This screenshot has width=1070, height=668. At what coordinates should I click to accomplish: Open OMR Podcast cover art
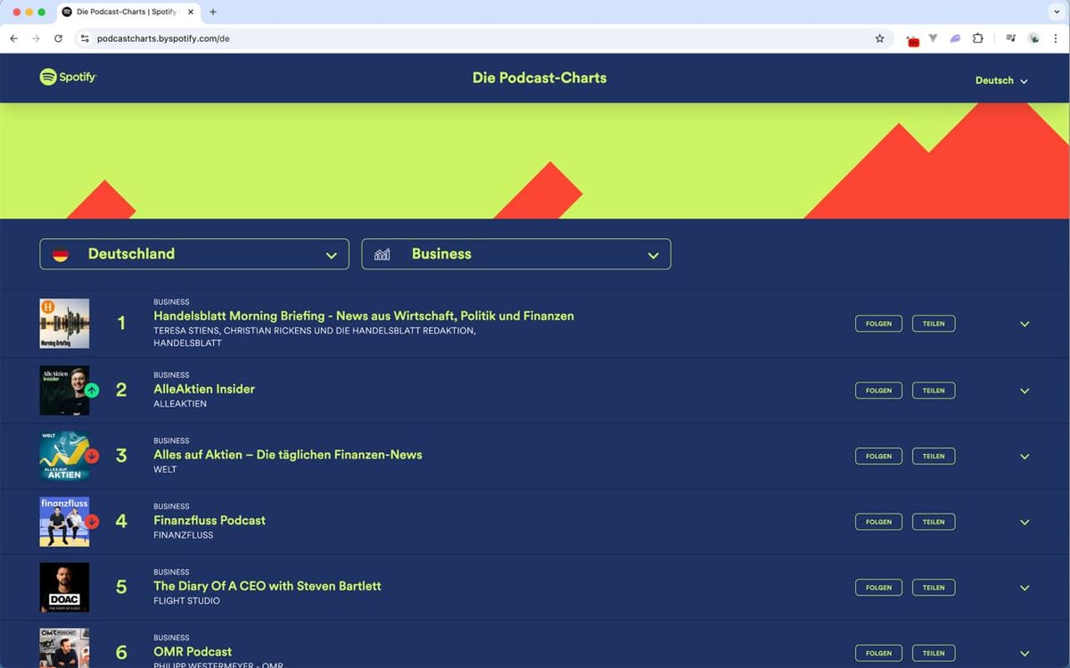pos(64,648)
